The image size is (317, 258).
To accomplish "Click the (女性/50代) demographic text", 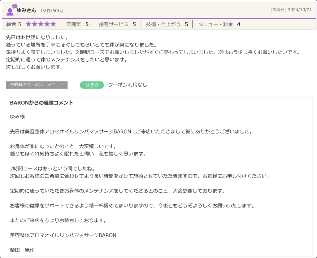I will [52, 11].
